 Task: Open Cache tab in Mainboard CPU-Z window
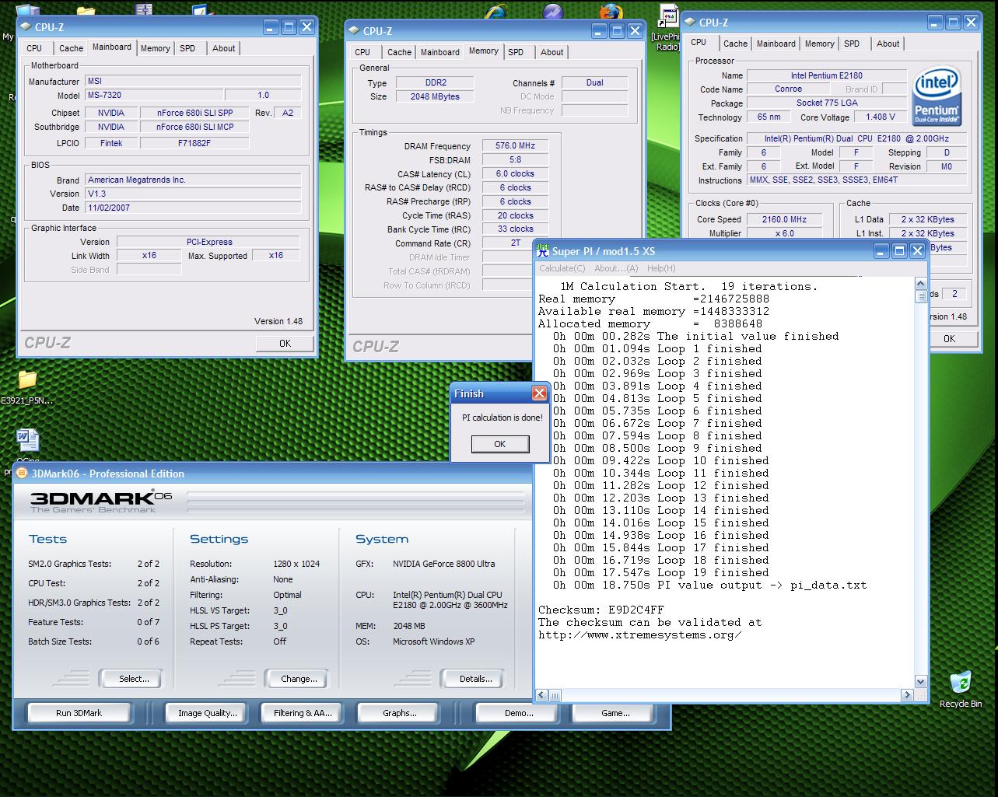[x=71, y=48]
